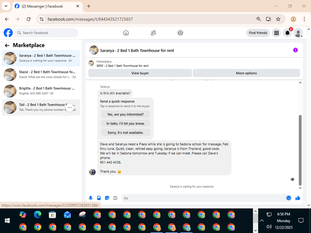Open Chrome three-dot menu
The height and width of the screenshot is (233, 311).
(304, 19)
